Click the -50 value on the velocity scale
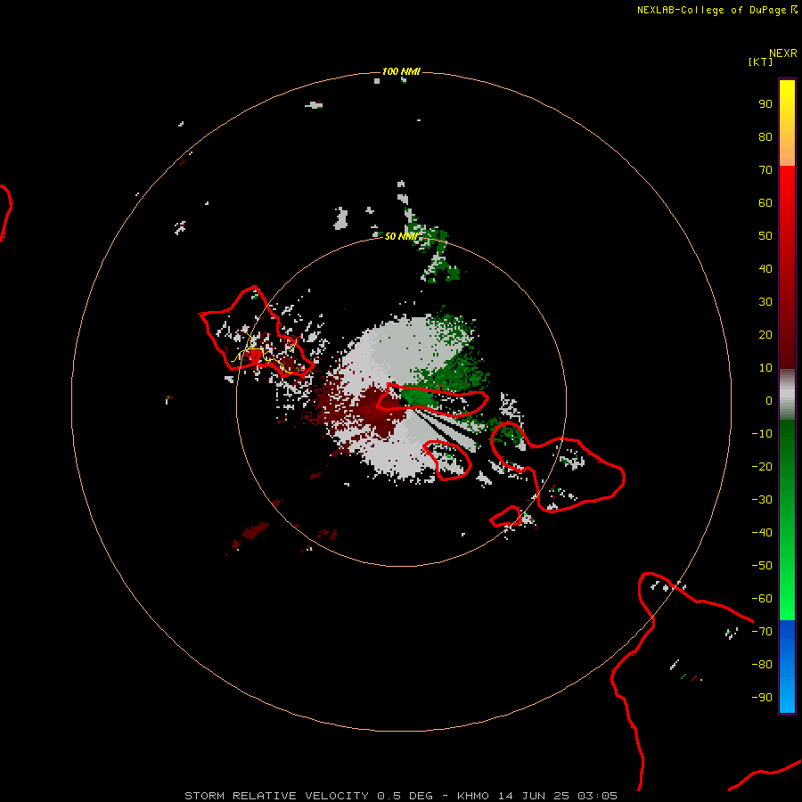 coord(762,565)
